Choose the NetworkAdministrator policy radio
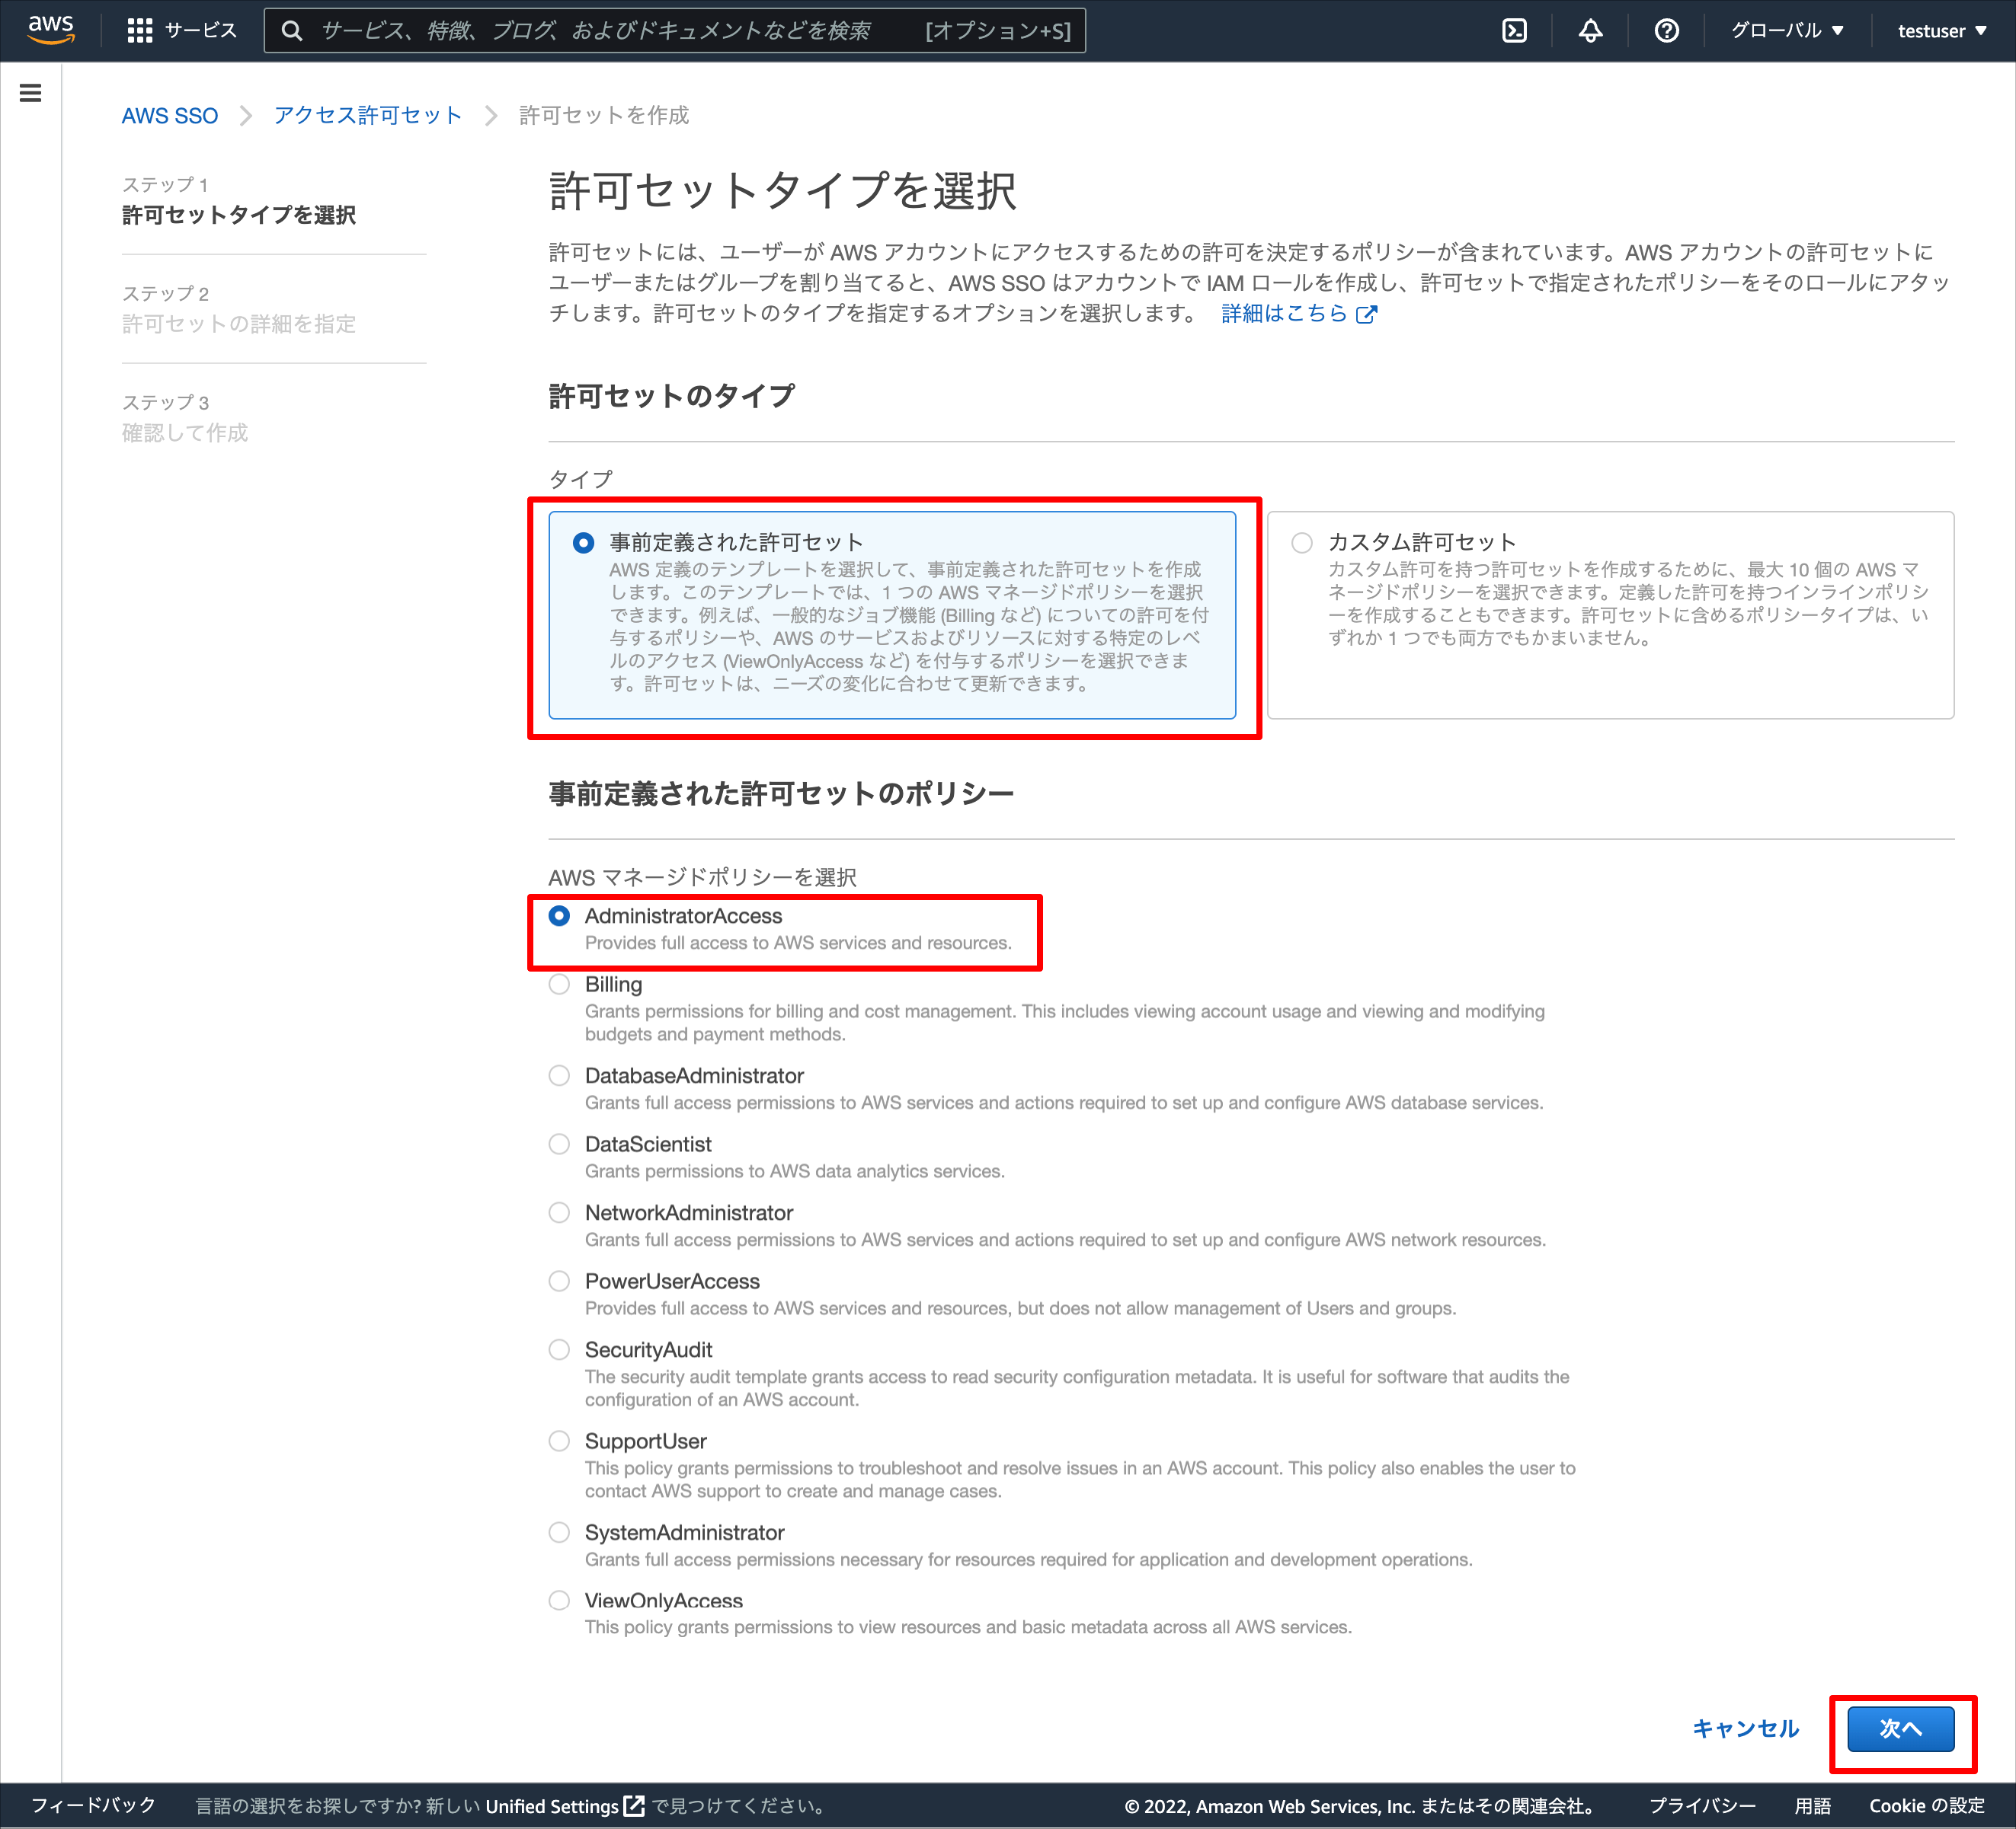 pyautogui.click(x=559, y=1212)
